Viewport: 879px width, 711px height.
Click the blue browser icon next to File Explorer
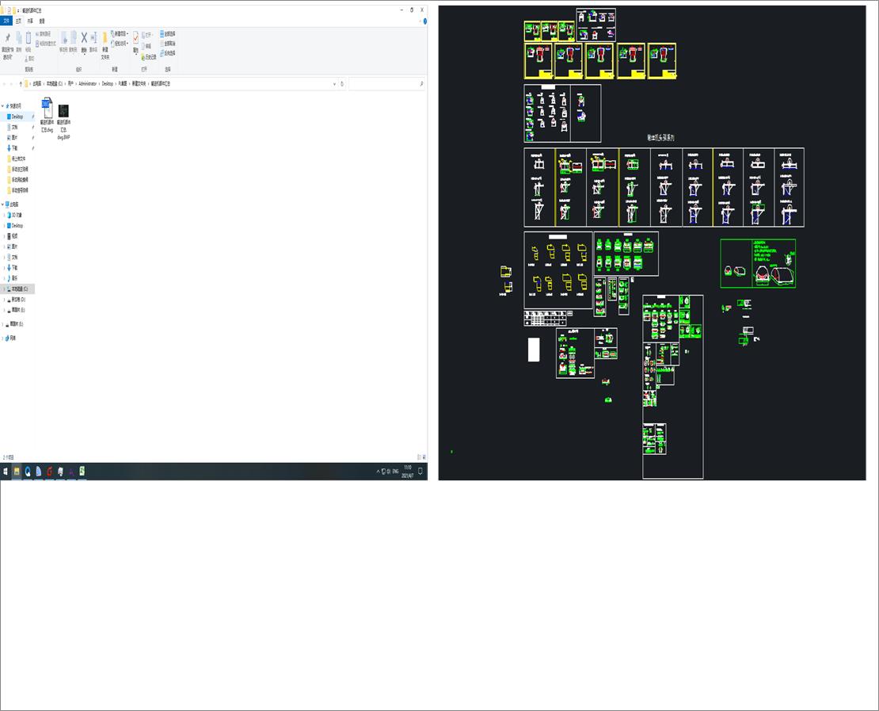point(28,472)
